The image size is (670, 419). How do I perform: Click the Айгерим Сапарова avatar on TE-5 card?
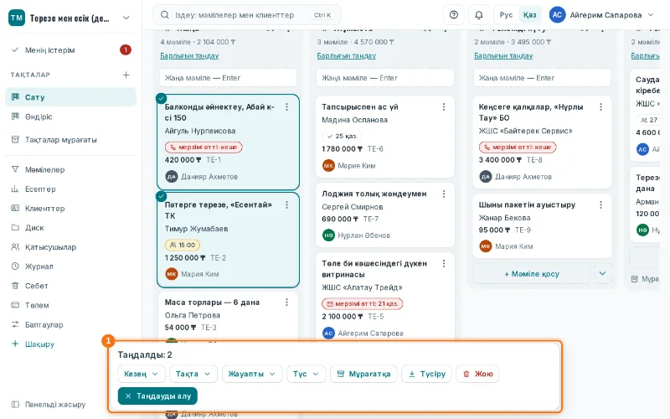(328, 333)
